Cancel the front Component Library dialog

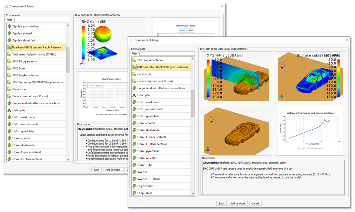tap(256, 203)
